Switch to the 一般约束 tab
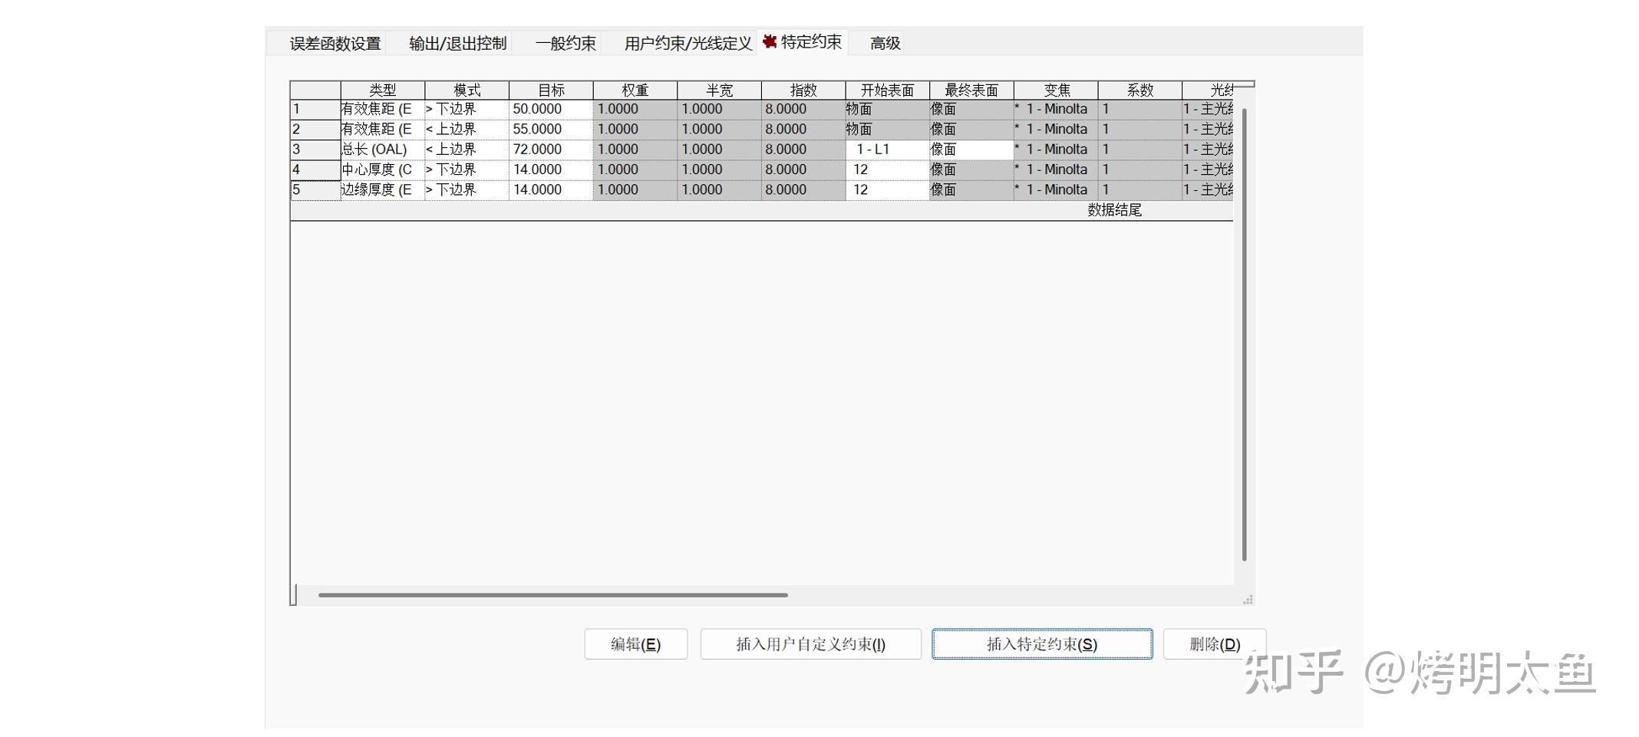The width and height of the screenshot is (1639, 737). click(x=566, y=44)
